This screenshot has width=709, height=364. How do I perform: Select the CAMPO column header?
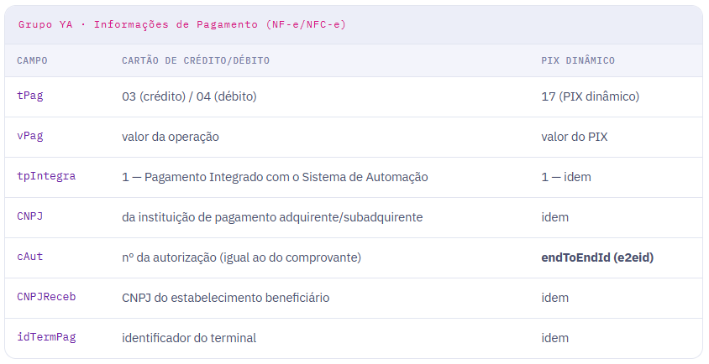32,60
